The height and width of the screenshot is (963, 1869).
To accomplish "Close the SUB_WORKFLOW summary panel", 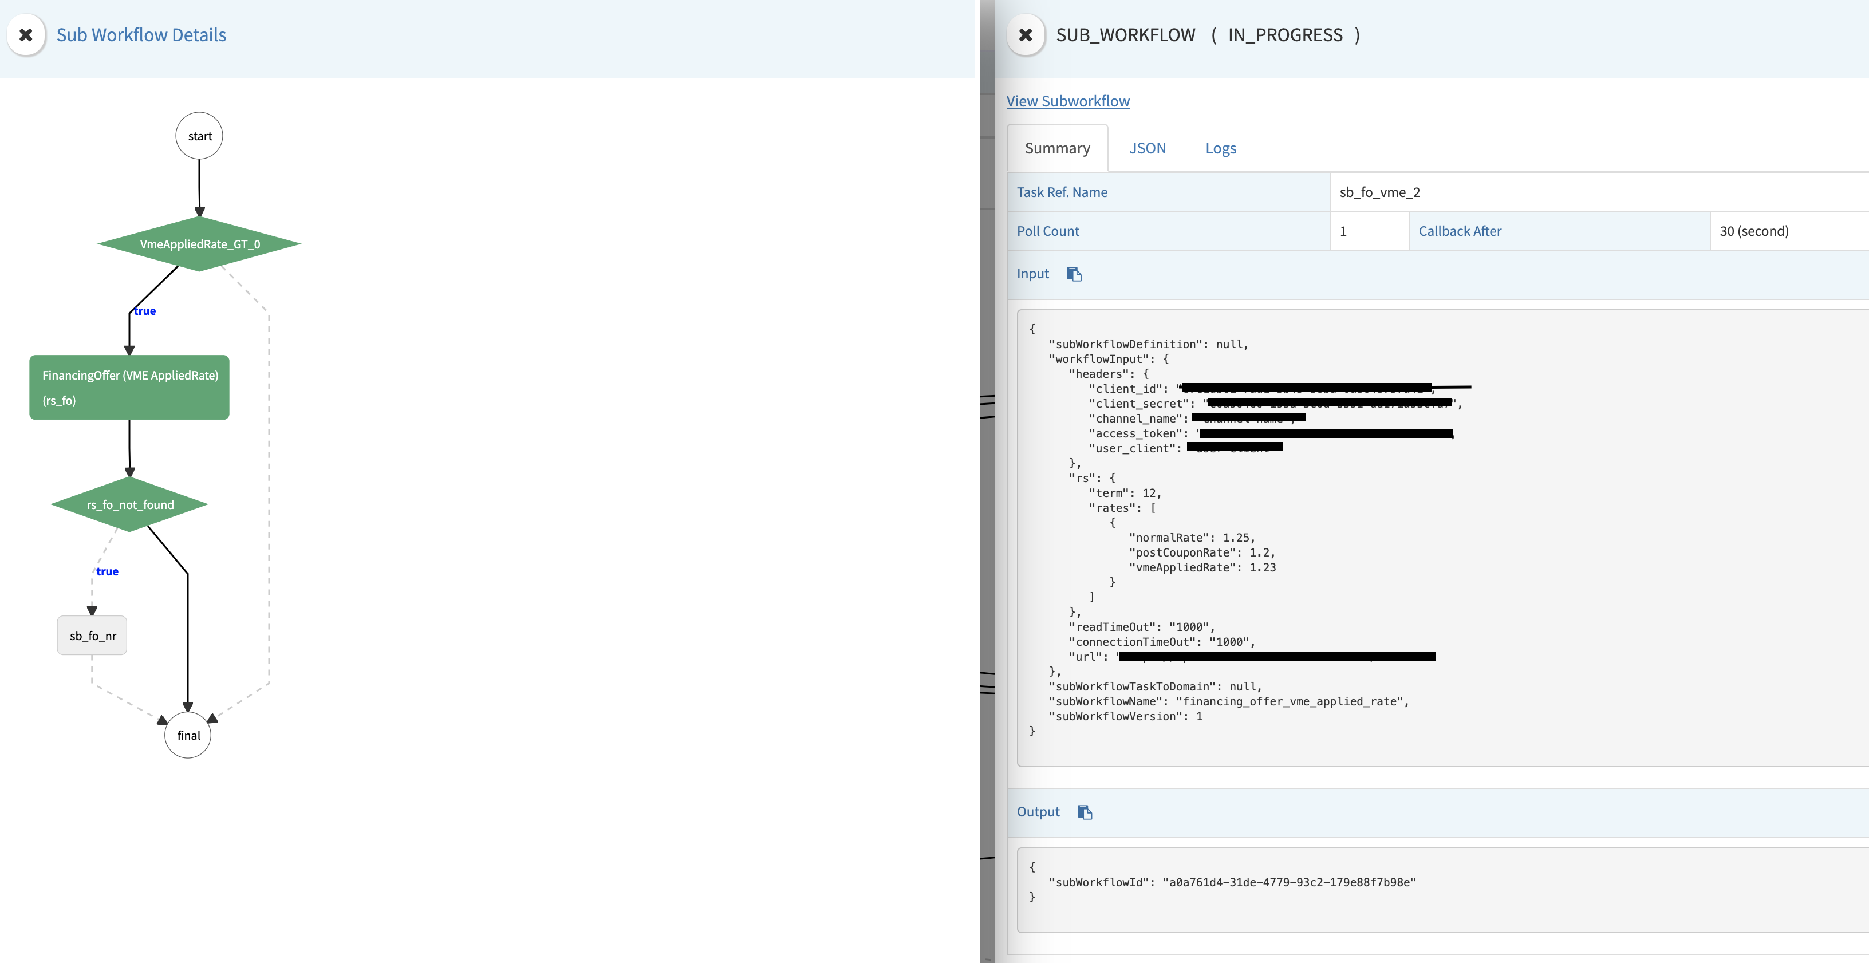I will (1025, 35).
